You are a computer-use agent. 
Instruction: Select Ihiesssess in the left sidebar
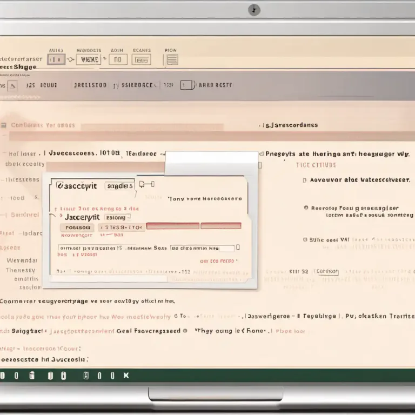coord(23,179)
